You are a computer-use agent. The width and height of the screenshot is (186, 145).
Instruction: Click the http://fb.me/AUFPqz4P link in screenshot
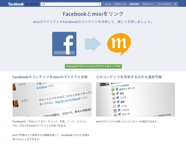[x=68, y=100]
